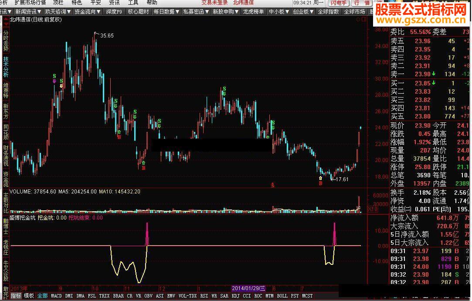The height and width of the screenshot is (301, 472).
Task: Select the 指标 bottom tab
Action: point(16,296)
